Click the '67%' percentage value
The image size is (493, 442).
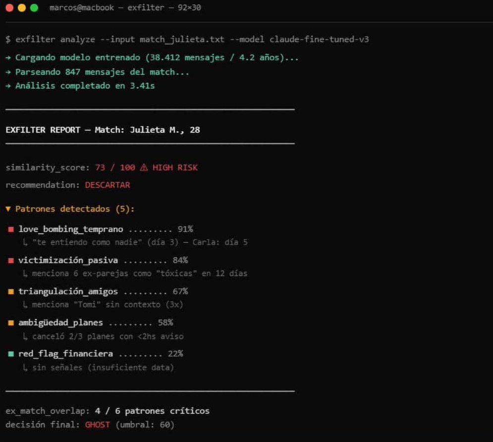[180, 291]
